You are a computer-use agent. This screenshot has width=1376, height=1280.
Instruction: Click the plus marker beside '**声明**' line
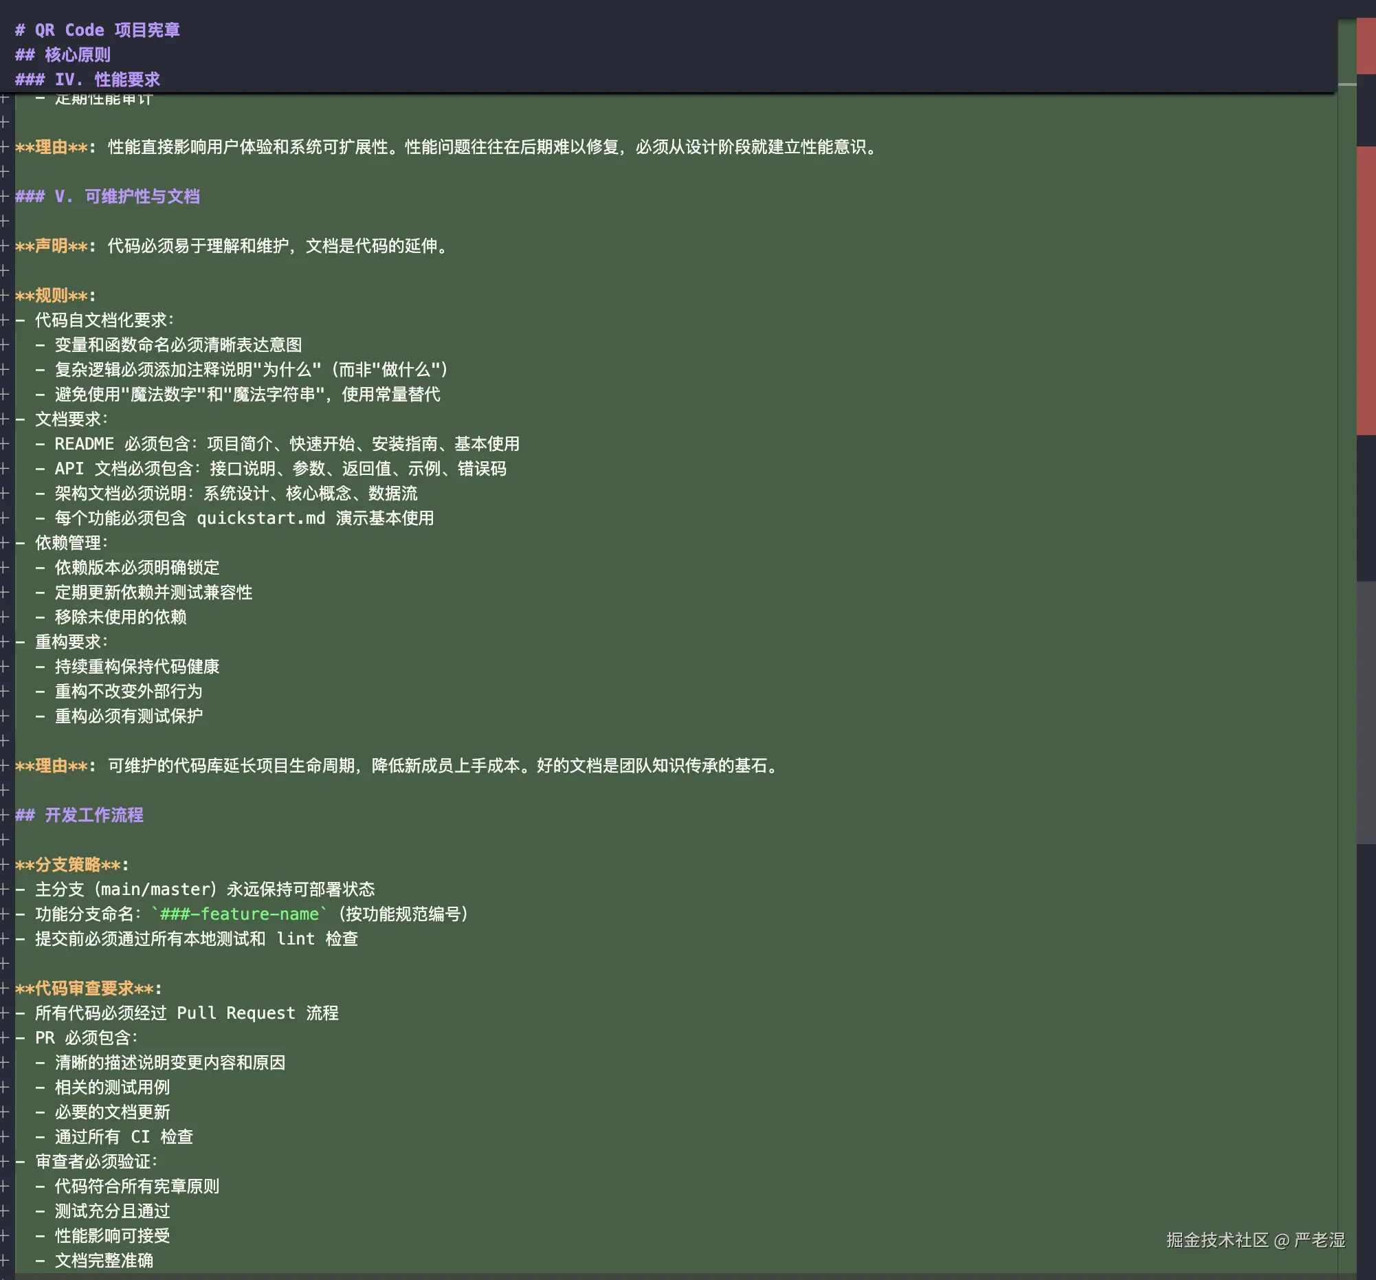pos(5,245)
